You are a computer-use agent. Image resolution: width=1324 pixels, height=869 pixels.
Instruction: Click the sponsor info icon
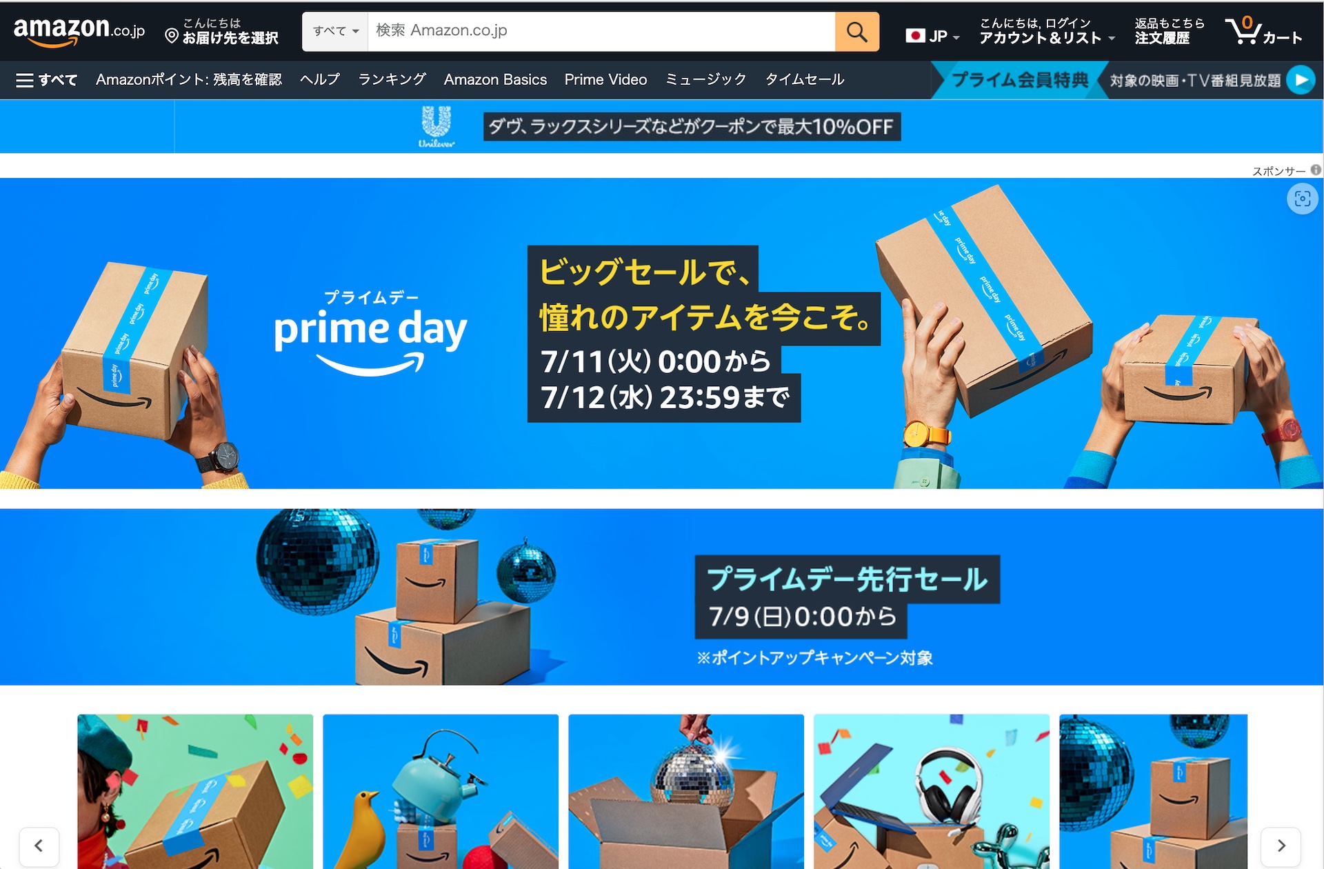1316,170
